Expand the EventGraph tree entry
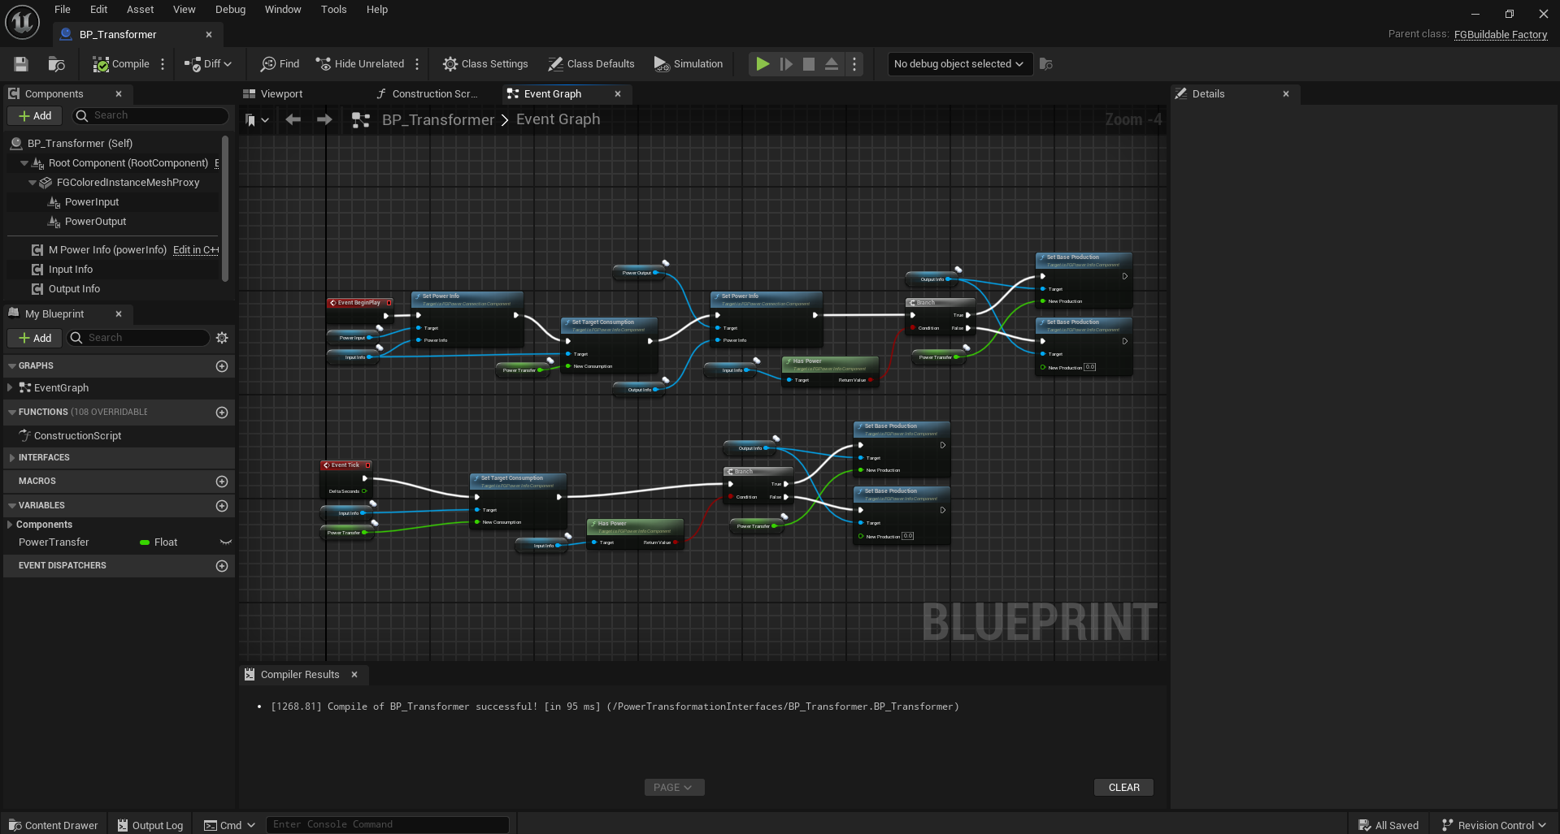The height and width of the screenshot is (834, 1560). click(10, 388)
